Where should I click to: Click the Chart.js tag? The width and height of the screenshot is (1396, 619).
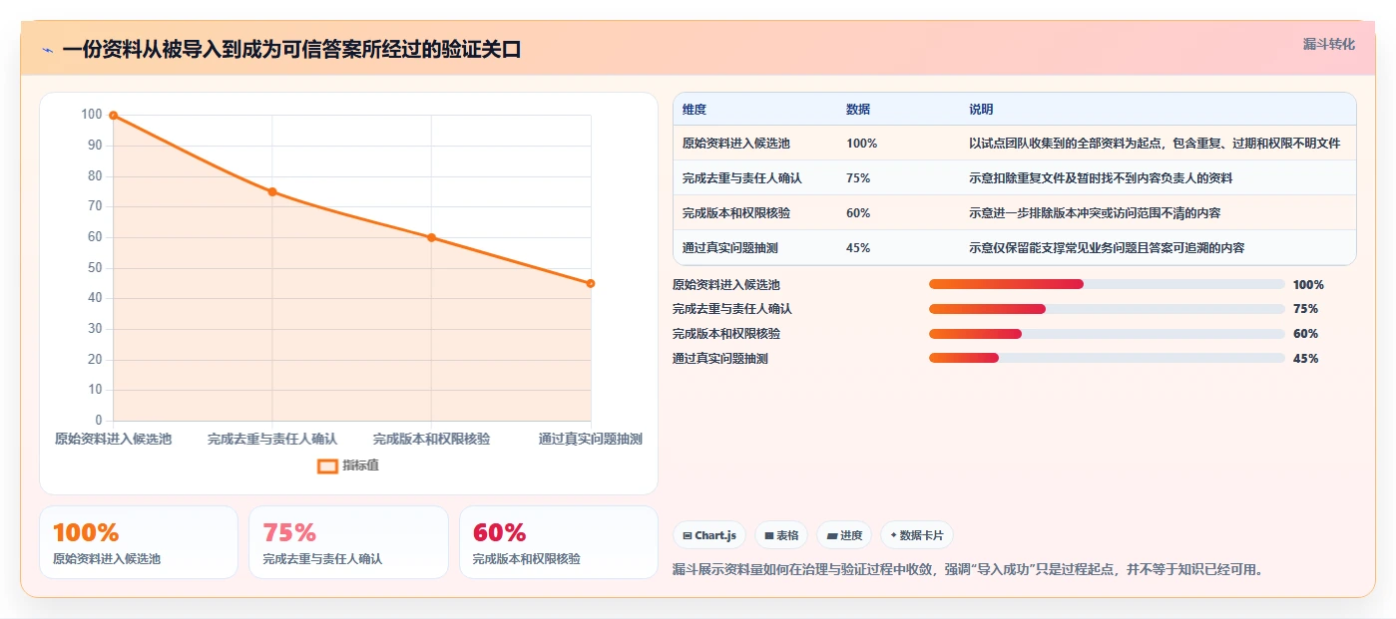(709, 535)
